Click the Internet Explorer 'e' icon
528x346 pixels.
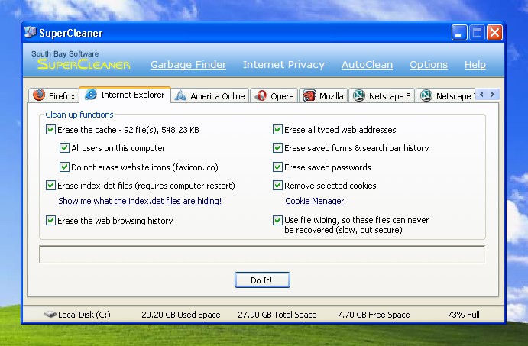tap(91, 94)
